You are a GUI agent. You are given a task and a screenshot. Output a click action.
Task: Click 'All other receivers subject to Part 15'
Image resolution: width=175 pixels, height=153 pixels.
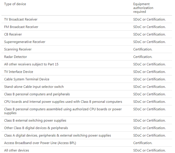pos(31,64)
